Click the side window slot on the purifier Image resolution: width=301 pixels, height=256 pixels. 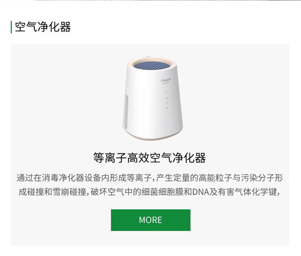tap(126, 112)
